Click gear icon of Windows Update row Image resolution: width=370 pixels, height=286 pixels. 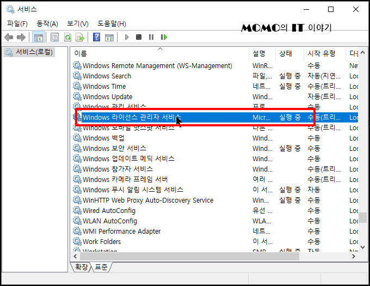click(x=77, y=96)
